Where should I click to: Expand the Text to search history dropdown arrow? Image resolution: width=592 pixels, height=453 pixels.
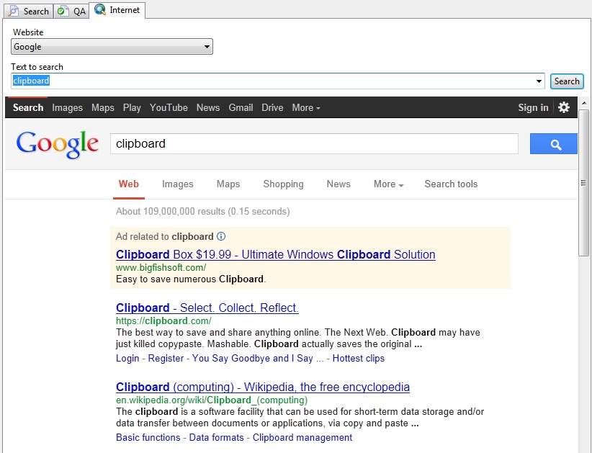tap(539, 81)
